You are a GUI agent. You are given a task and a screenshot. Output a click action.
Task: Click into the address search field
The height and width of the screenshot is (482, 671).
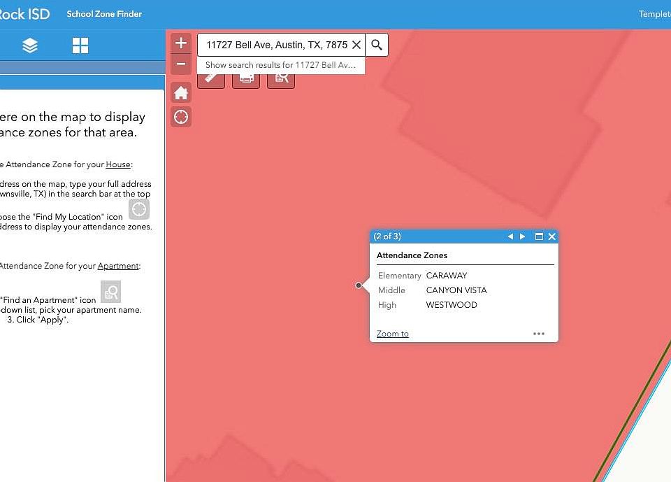(277, 45)
